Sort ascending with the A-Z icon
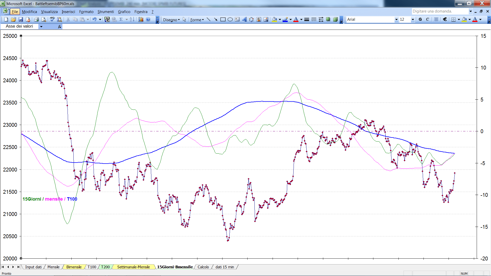The image size is (491, 276). coord(132,19)
